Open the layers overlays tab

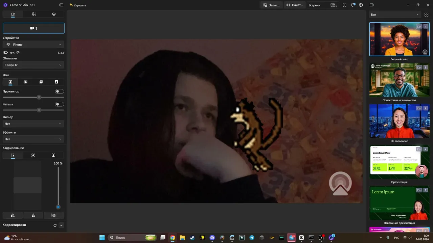pyautogui.click(x=54, y=14)
